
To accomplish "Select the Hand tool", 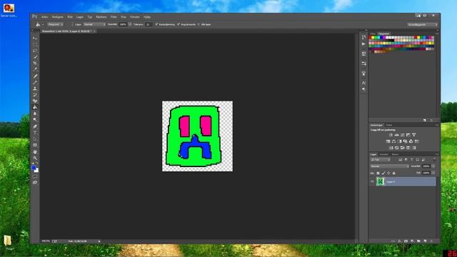I will click(35, 152).
